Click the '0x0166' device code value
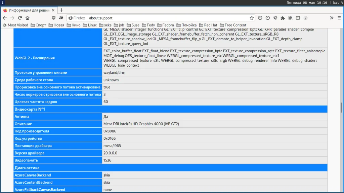Image resolution: width=344 pixels, height=193 pixels. pyautogui.click(x=110, y=138)
